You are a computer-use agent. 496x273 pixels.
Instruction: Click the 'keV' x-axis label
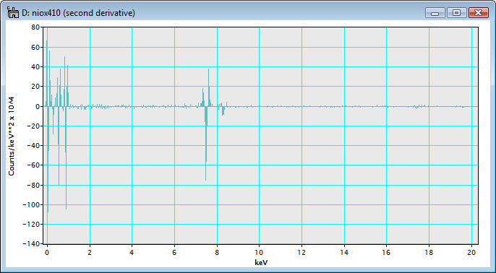point(260,262)
